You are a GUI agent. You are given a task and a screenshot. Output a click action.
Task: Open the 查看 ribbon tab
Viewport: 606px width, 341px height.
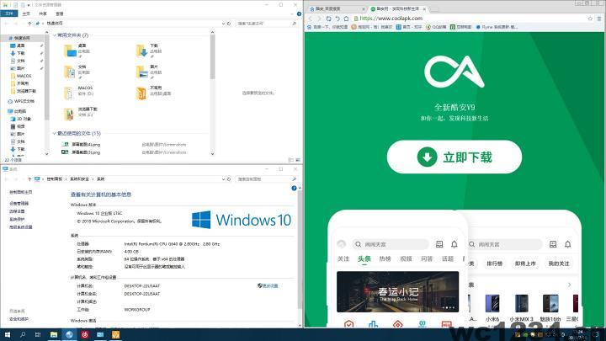[59, 13]
